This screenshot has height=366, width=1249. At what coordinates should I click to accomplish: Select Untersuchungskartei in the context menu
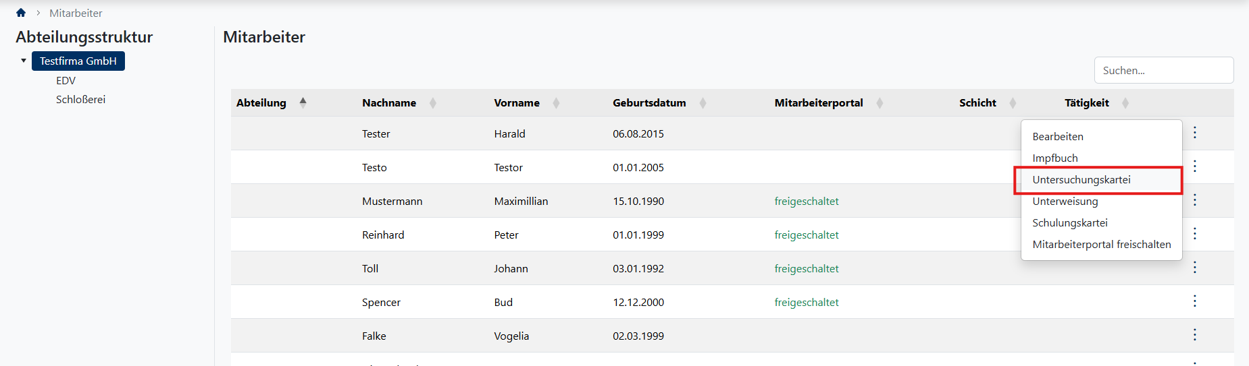pos(1081,180)
